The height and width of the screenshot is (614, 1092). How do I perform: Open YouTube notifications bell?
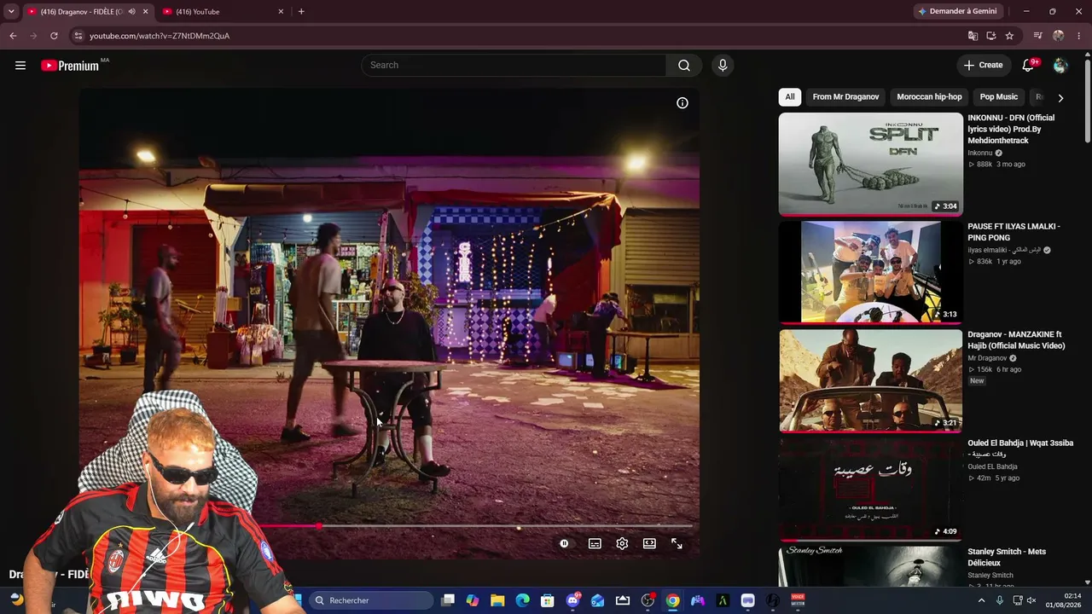coord(1029,66)
